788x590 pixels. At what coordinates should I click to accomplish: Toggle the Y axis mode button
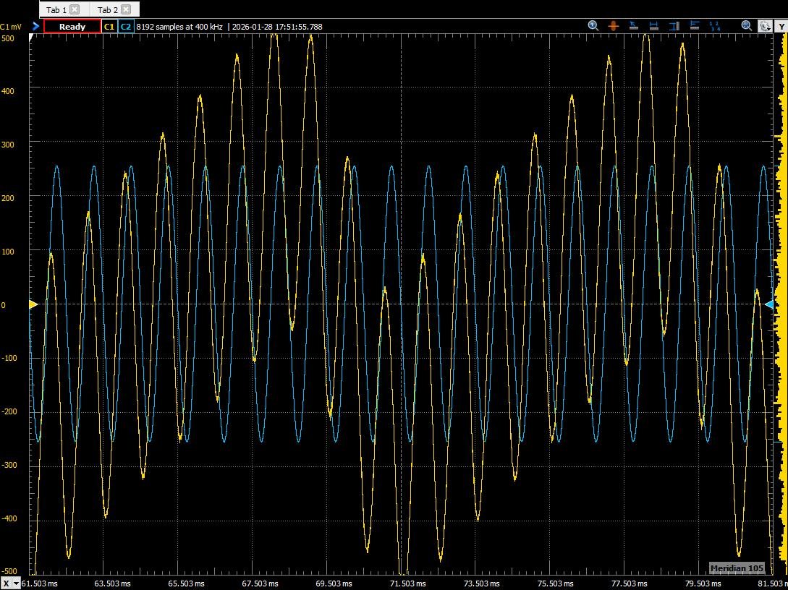(x=781, y=25)
